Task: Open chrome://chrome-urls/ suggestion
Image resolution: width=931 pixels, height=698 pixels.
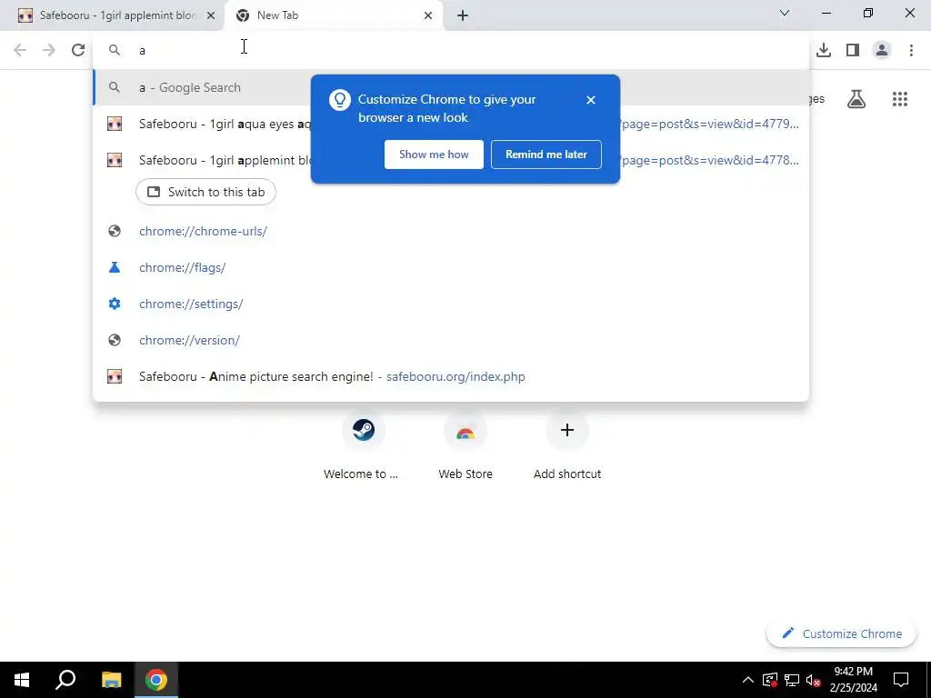Action: (451, 231)
